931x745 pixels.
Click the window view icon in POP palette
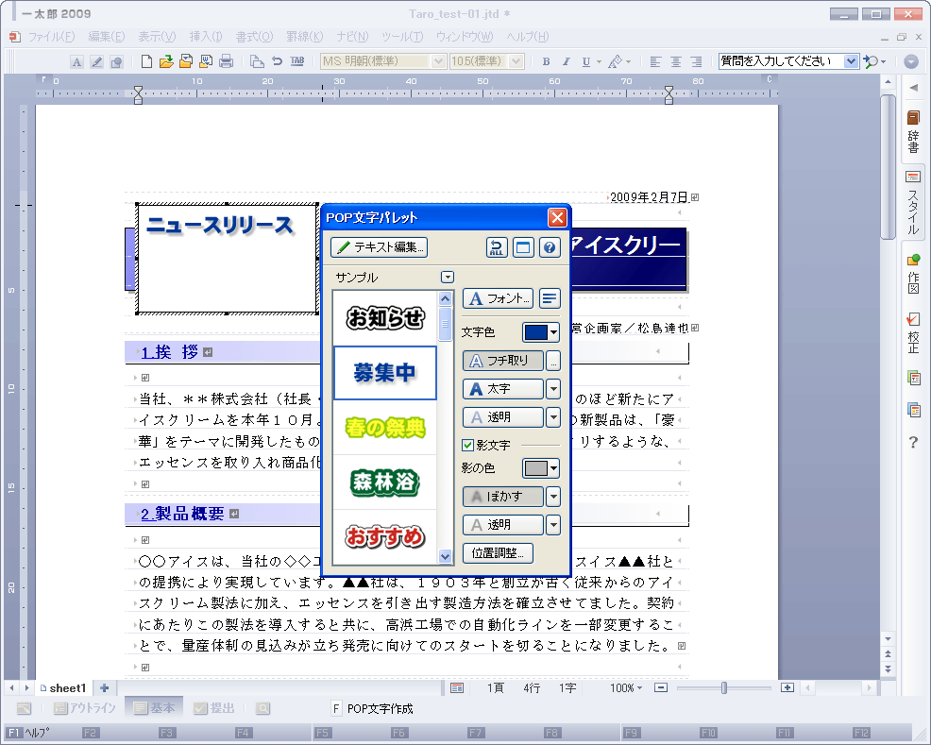coord(523,247)
